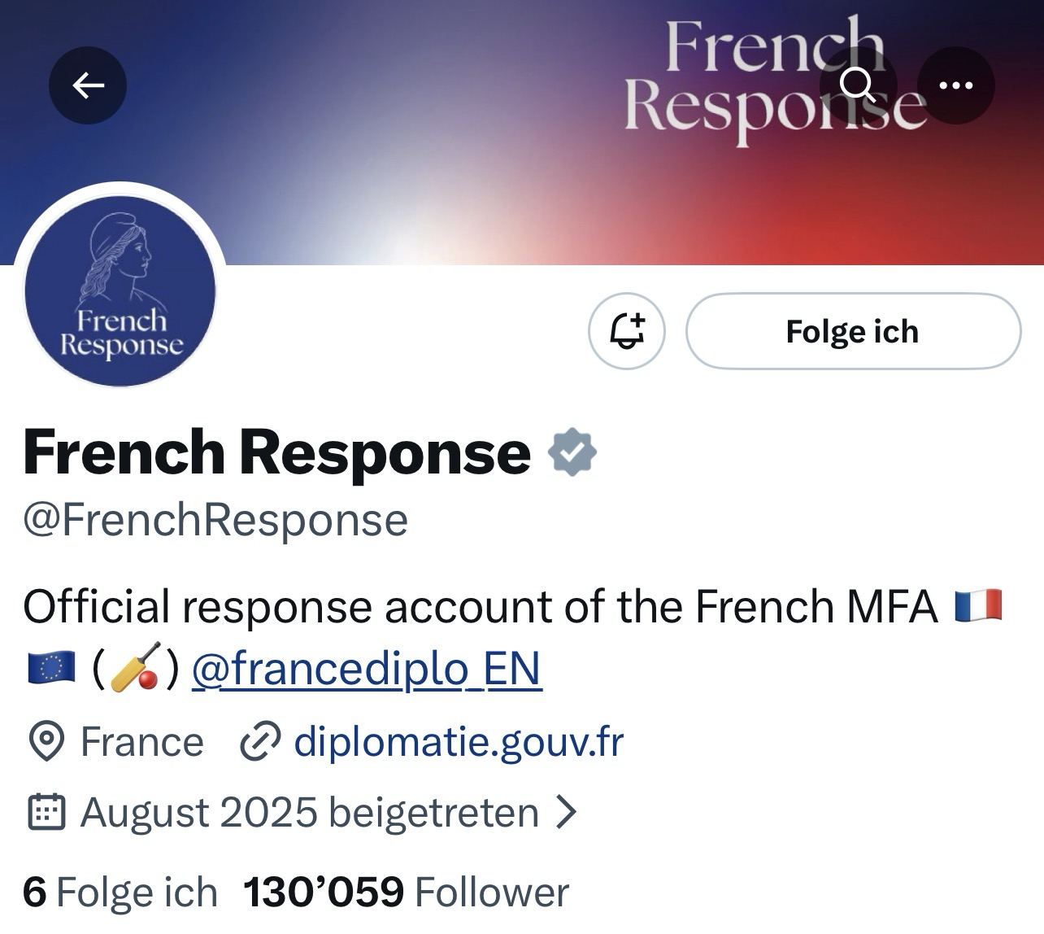Click the chain link icon
Screen dimensions: 1044x934
coord(260,742)
